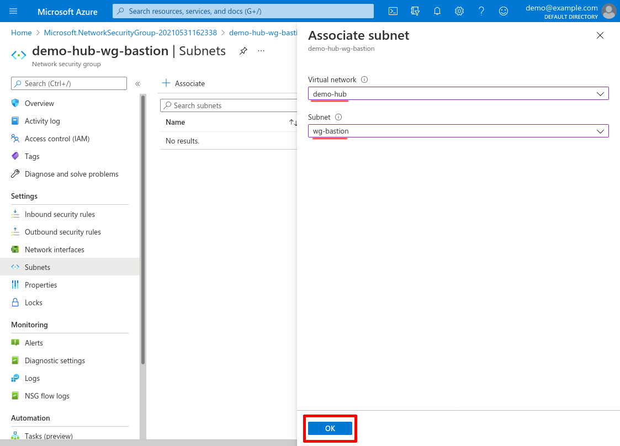
Task: Open the Help question mark
Action: [x=481, y=11]
